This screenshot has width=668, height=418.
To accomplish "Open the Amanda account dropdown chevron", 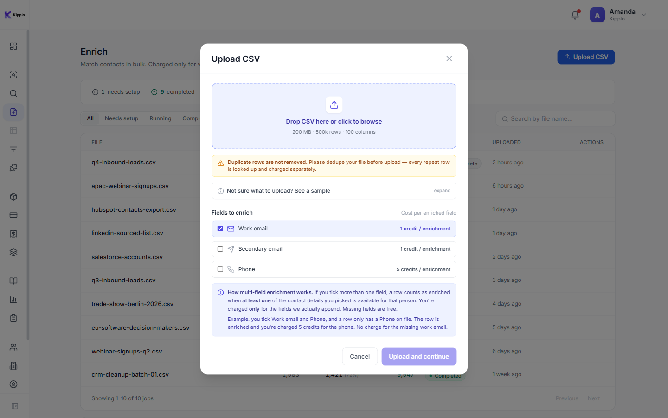I will pos(644,15).
